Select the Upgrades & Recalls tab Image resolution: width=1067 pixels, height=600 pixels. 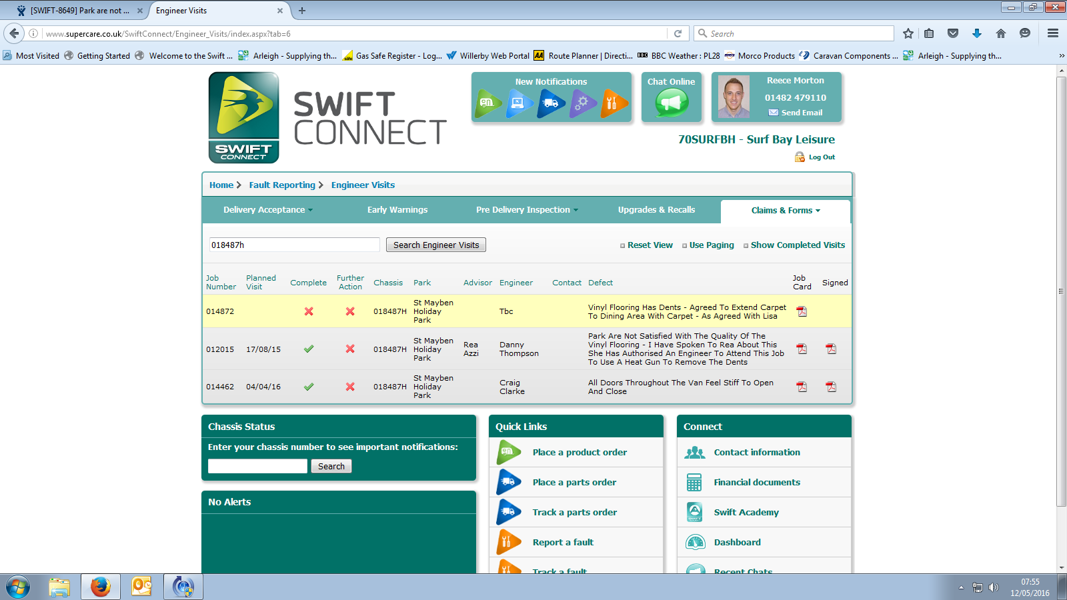click(656, 210)
